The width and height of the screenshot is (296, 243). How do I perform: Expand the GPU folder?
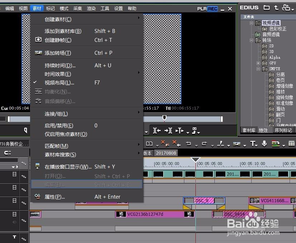pos(258,63)
